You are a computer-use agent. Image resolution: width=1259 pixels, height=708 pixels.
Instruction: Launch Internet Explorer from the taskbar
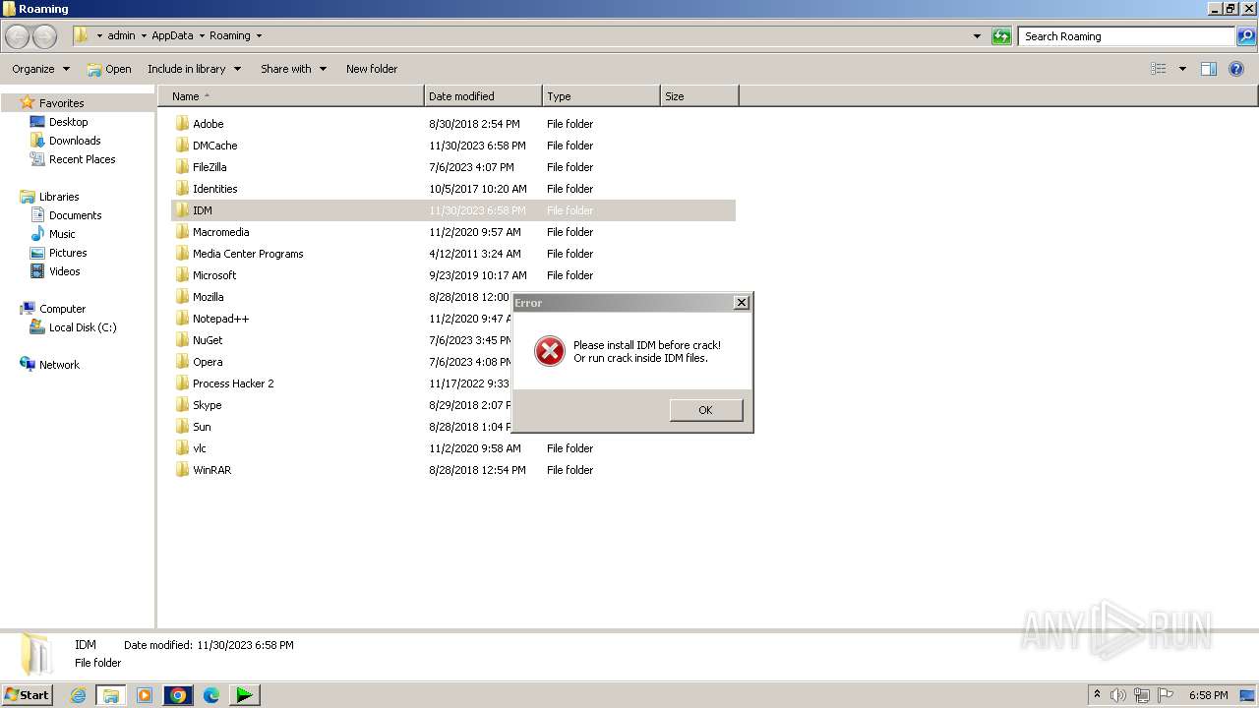pos(78,695)
